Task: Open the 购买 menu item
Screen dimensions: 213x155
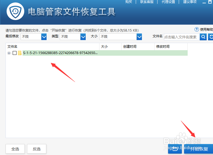Action: click(129, 2)
